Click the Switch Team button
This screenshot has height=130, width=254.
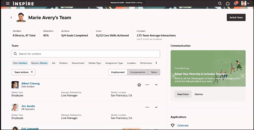coord(236,18)
